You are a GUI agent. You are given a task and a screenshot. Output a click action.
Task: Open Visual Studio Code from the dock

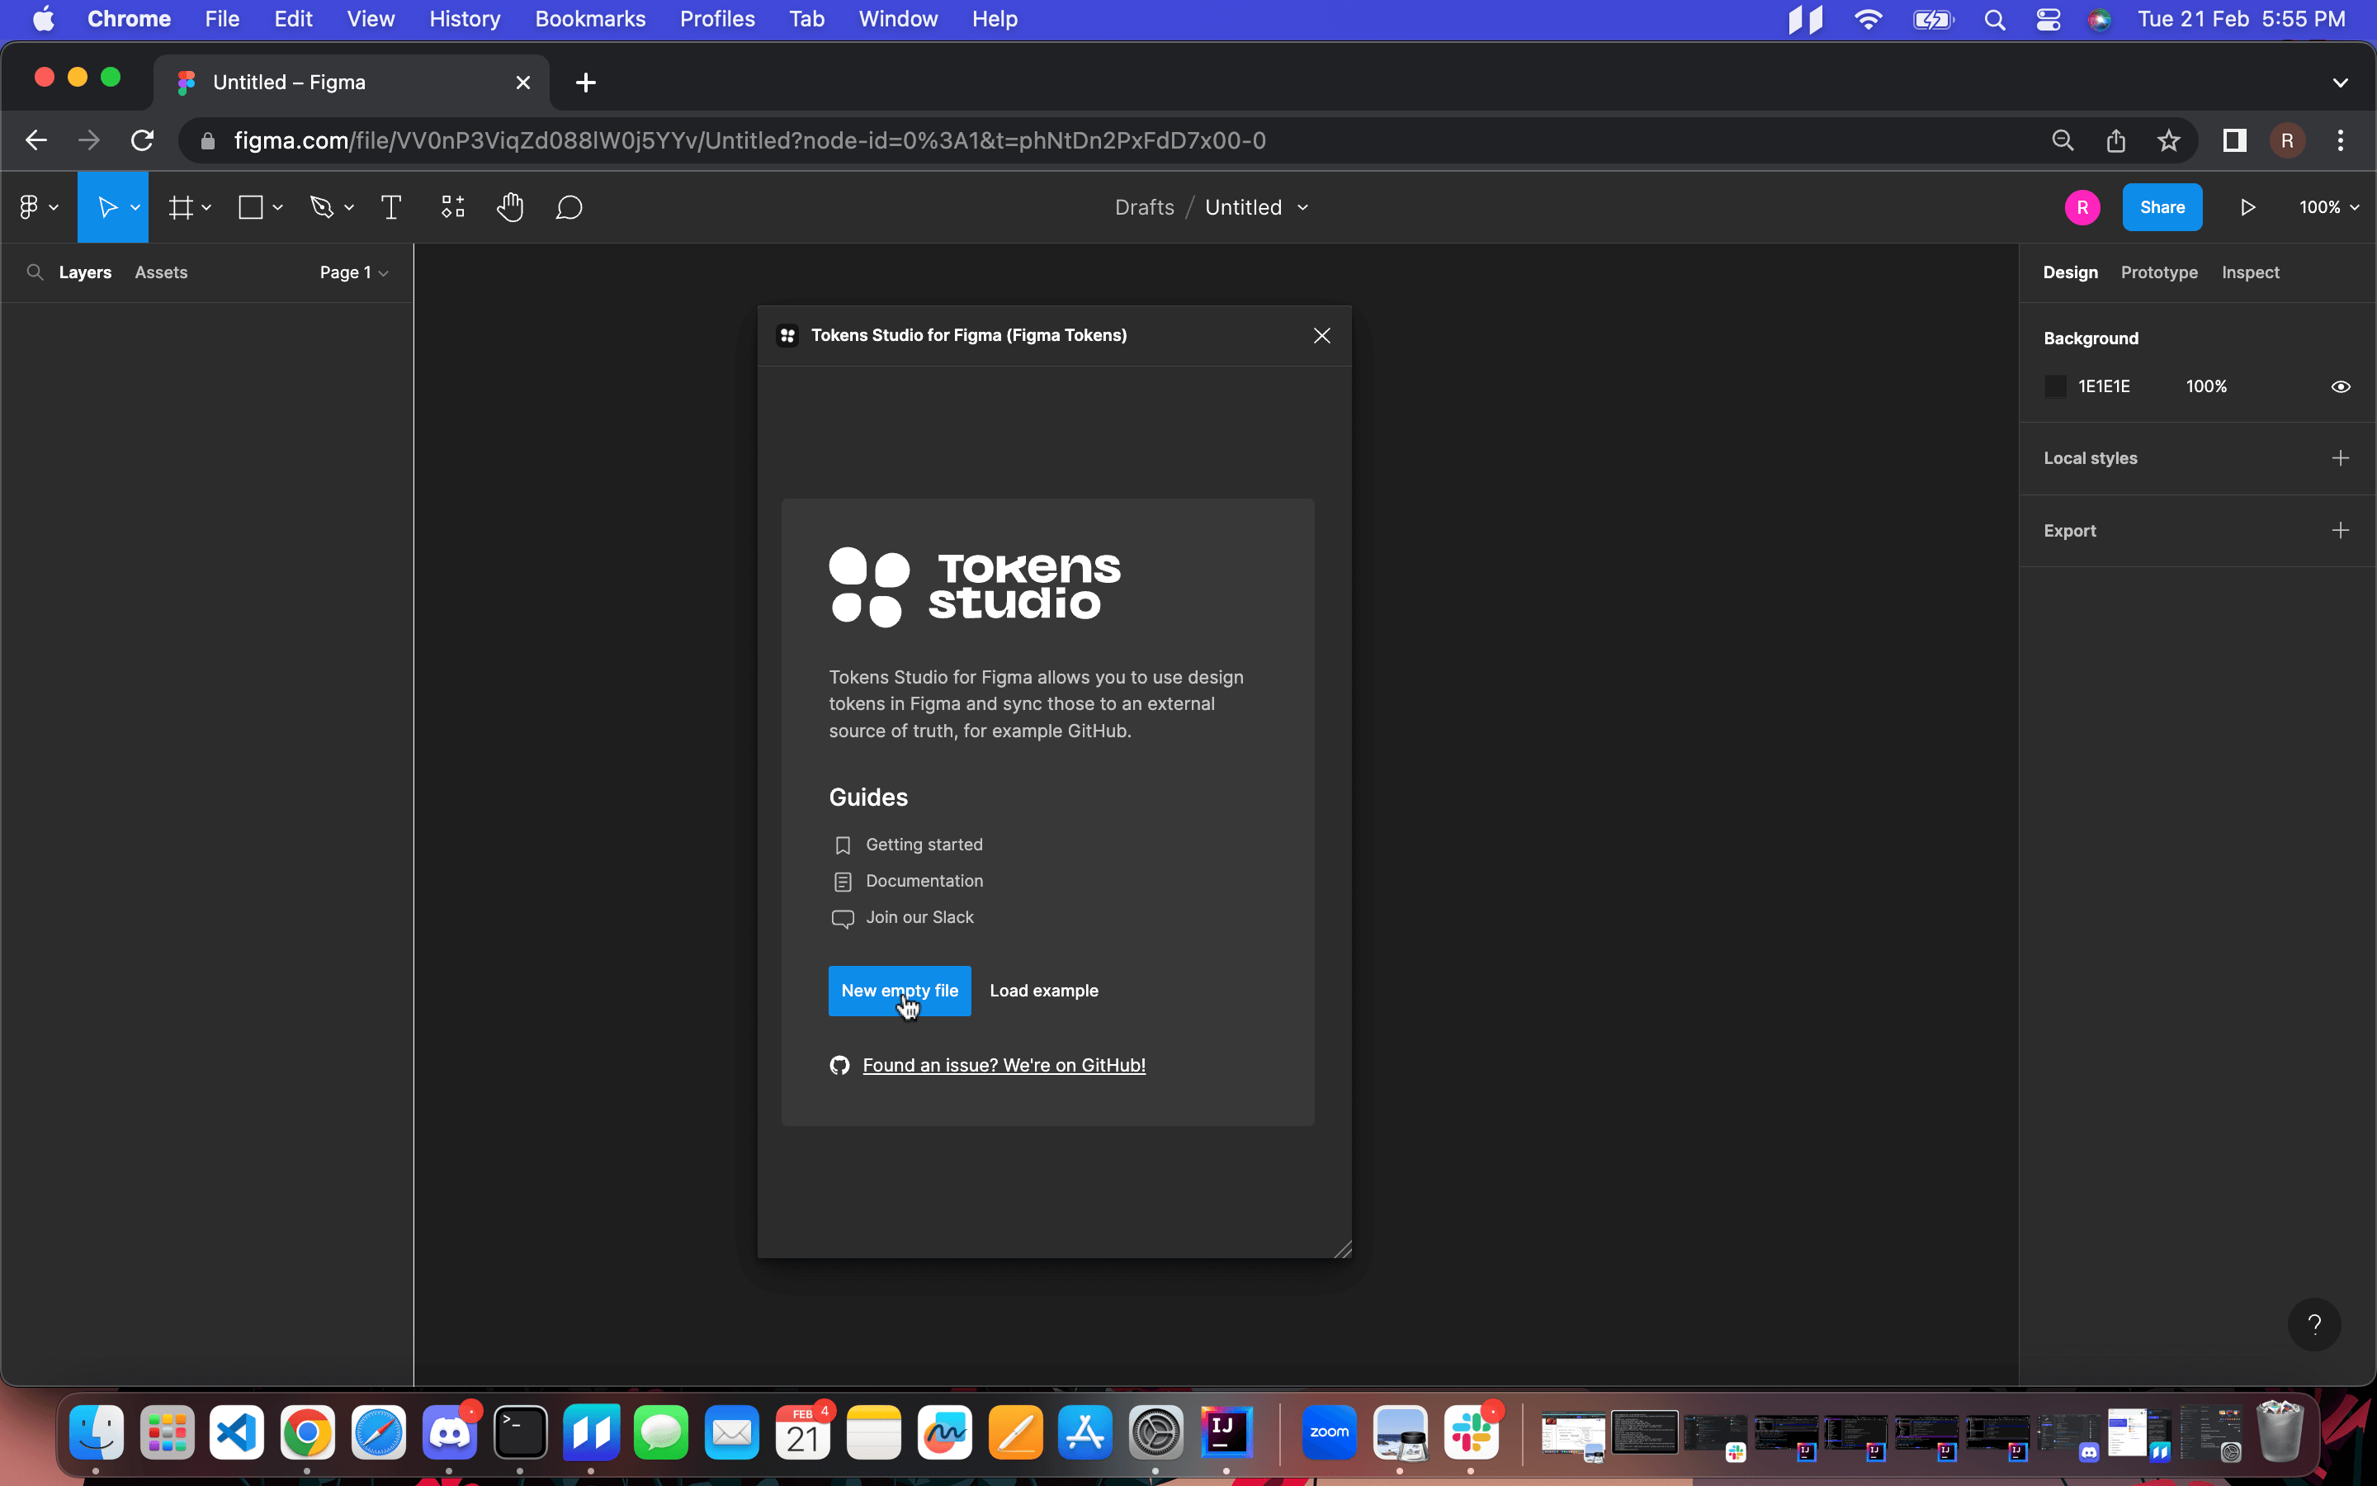tap(237, 1433)
